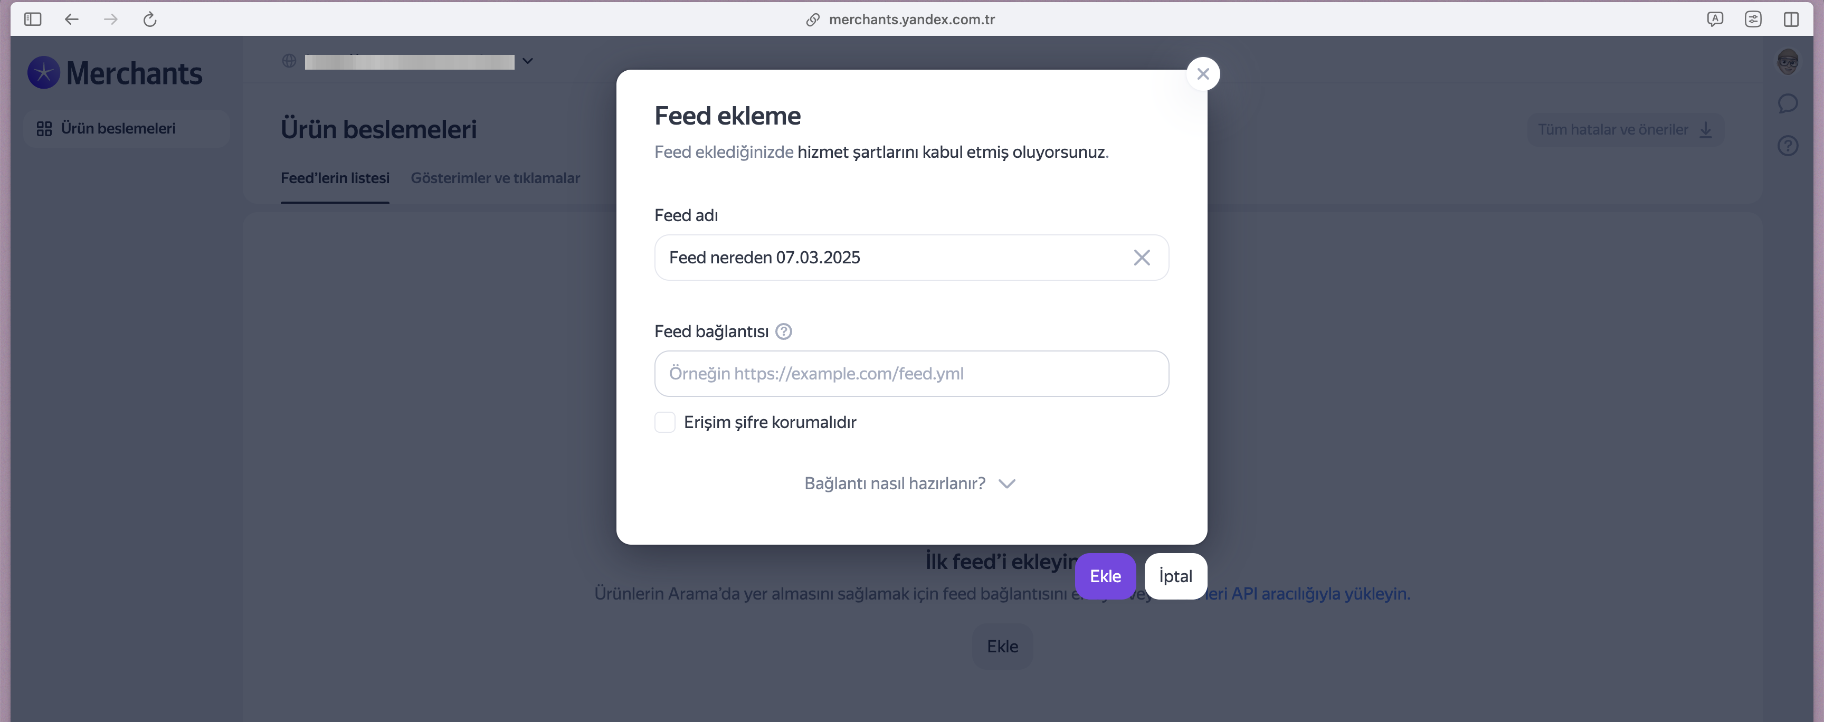Click the Feed bağlantısı URL field
Image resolution: width=1824 pixels, height=722 pixels.
click(x=910, y=374)
